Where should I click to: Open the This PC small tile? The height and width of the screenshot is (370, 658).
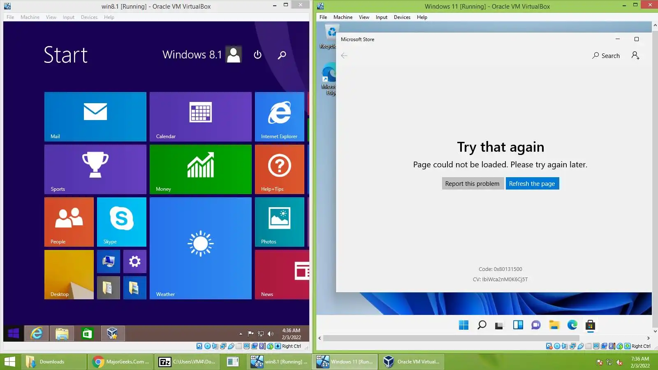[x=109, y=261]
